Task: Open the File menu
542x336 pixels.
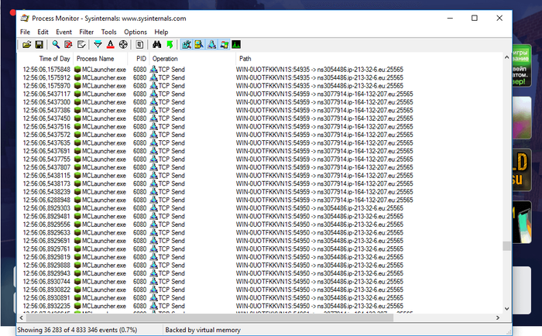Action: (25, 32)
